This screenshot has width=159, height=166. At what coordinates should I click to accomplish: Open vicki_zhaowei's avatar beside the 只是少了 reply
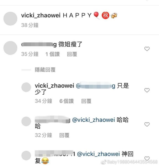[x=26, y=87]
